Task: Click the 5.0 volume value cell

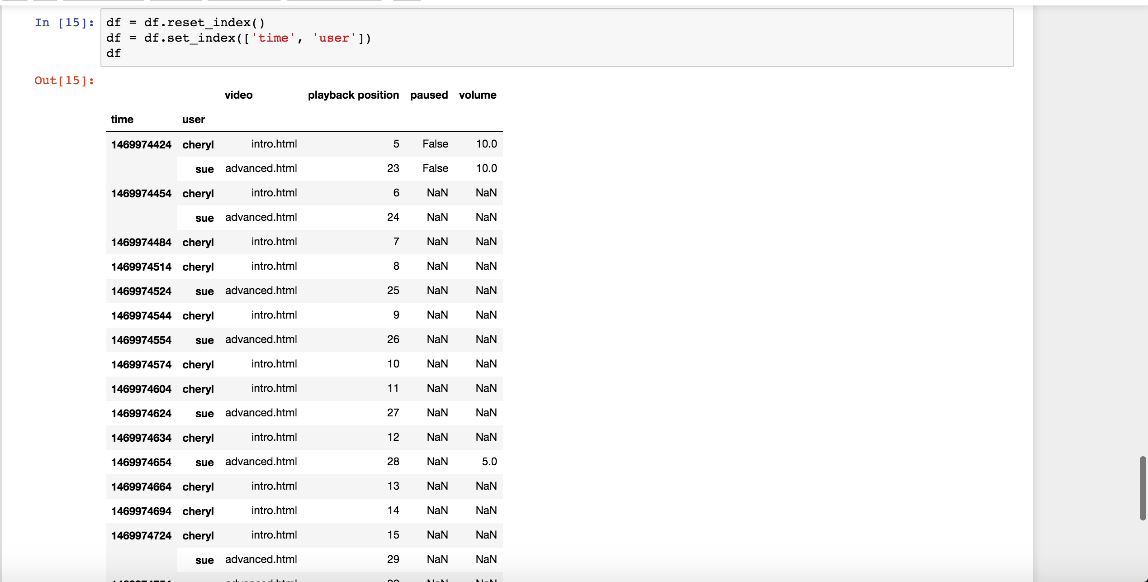Action: (489, 462)
